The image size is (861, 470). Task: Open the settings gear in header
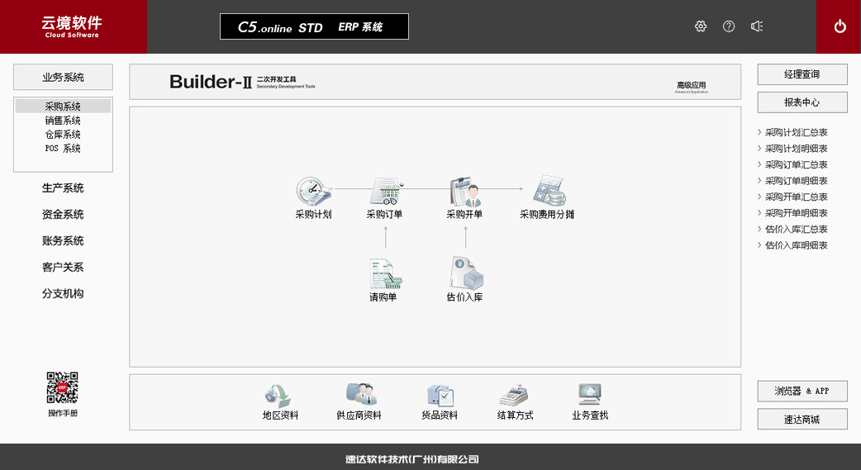pos(701,26)
